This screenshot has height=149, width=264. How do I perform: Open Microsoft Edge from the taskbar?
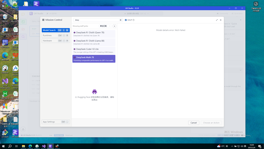[30, 146]
